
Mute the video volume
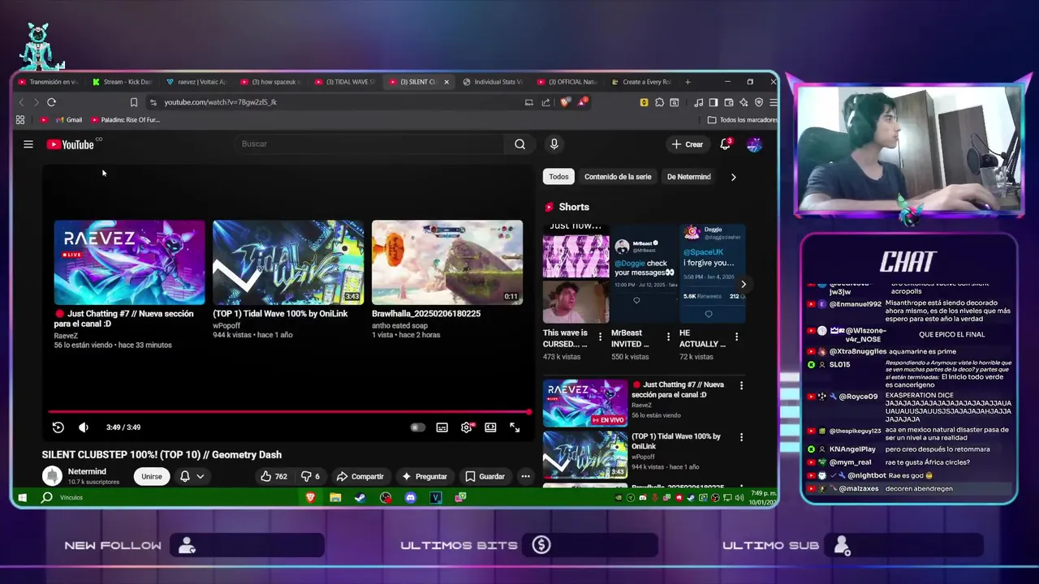[x=84, y=427]
